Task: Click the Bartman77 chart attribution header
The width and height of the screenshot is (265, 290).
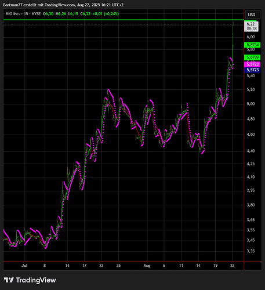Action: 63,5
